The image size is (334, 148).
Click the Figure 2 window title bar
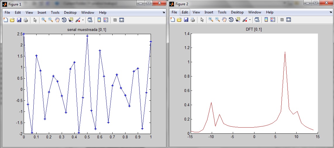pyautogui.click(x=234, y=4)
